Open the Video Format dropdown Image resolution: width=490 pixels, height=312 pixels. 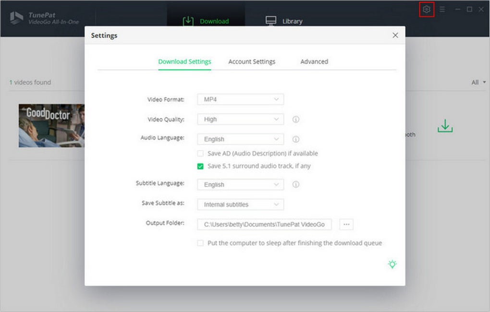coord(240,99)
